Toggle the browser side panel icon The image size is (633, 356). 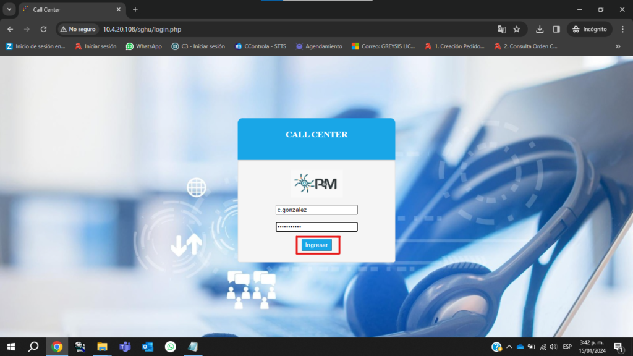[556, 29]
